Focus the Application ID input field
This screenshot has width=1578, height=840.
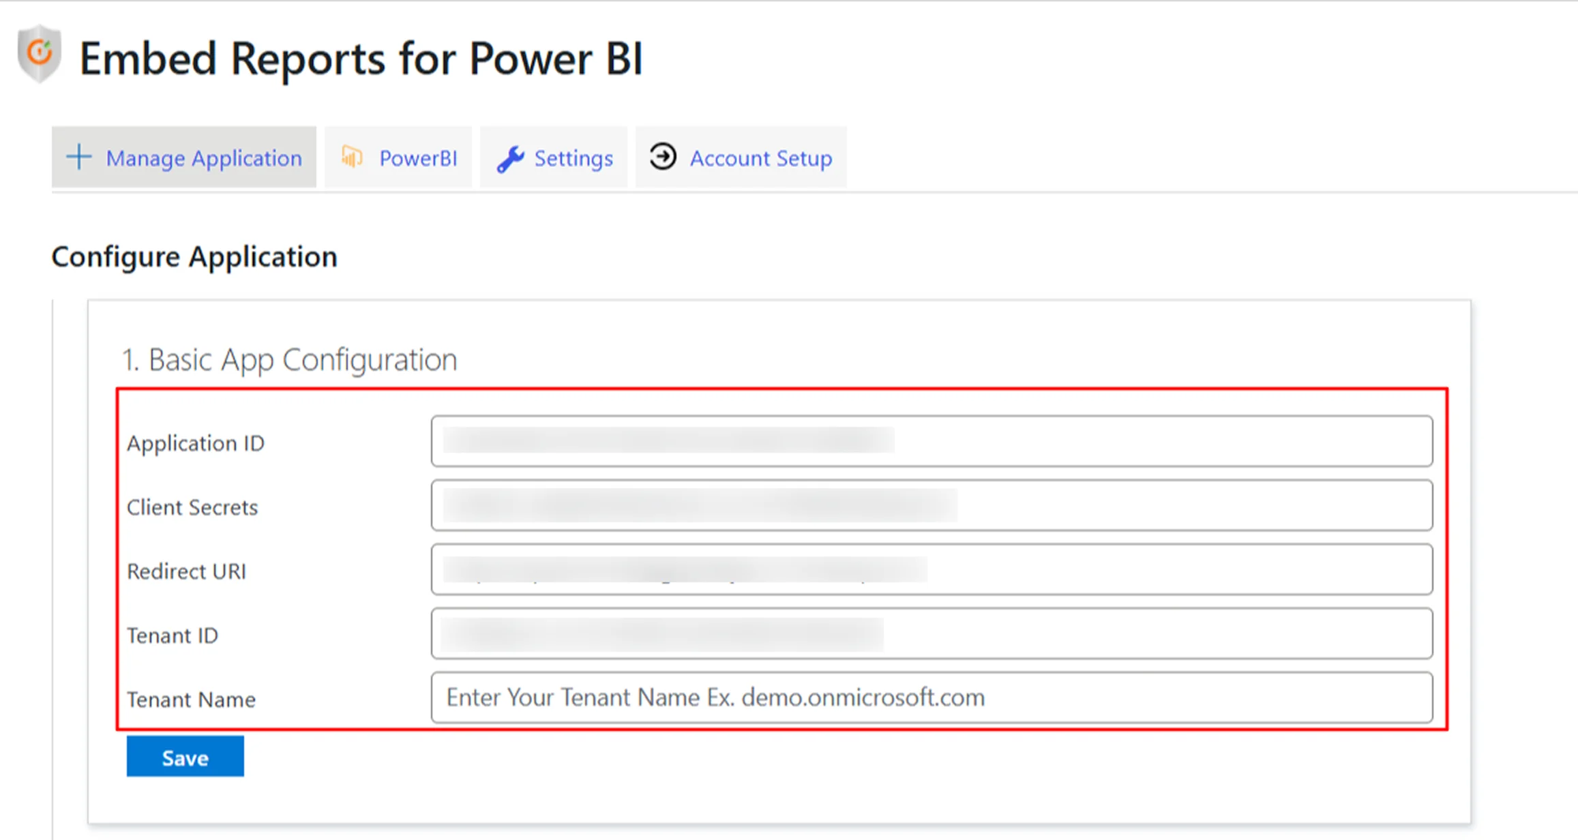[932, 441]
